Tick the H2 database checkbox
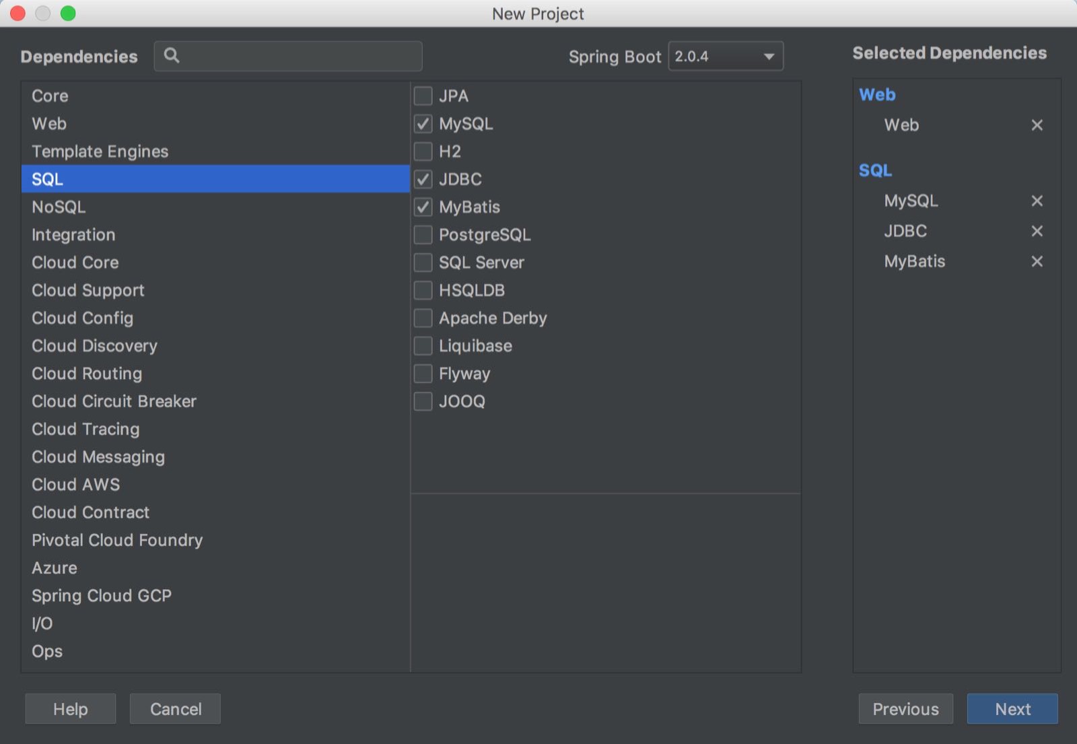This screenshot has height=744, width=1077. tap(423, 151)
